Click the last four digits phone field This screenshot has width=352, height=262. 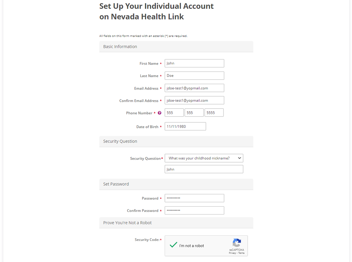pos(214,113)
